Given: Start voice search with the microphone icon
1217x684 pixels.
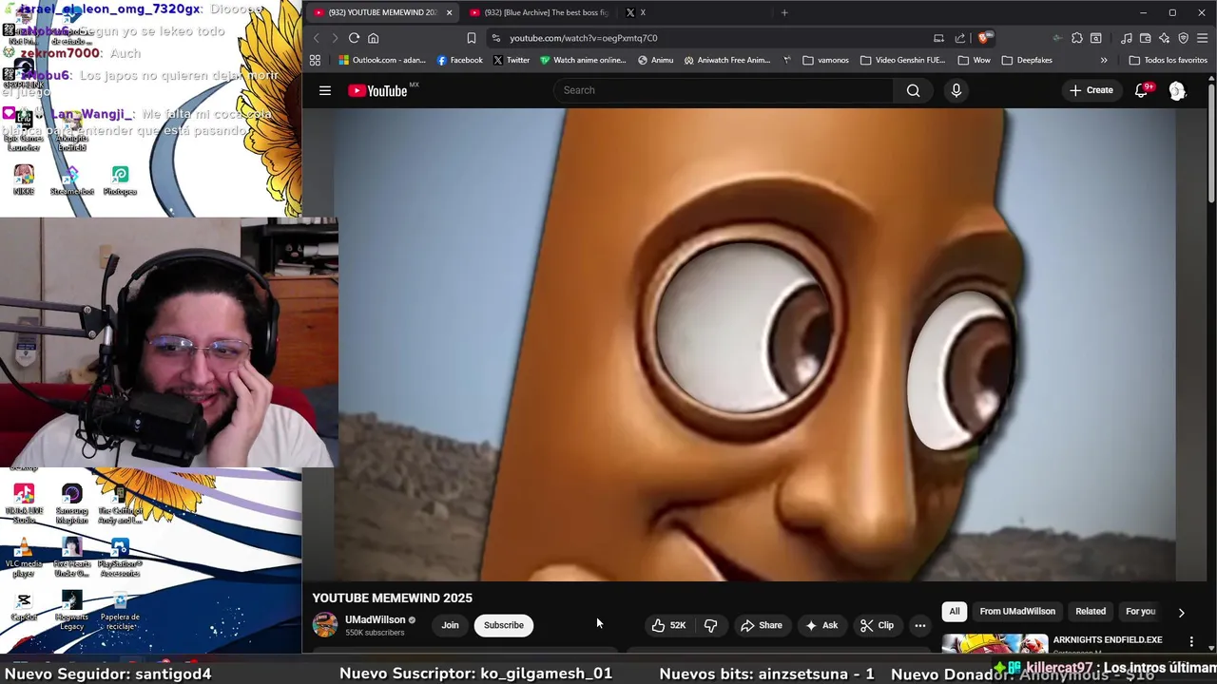Looking at the screenshot, I should (x=956, y=90).
